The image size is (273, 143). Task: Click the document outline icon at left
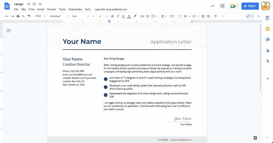tap(8, 30)
